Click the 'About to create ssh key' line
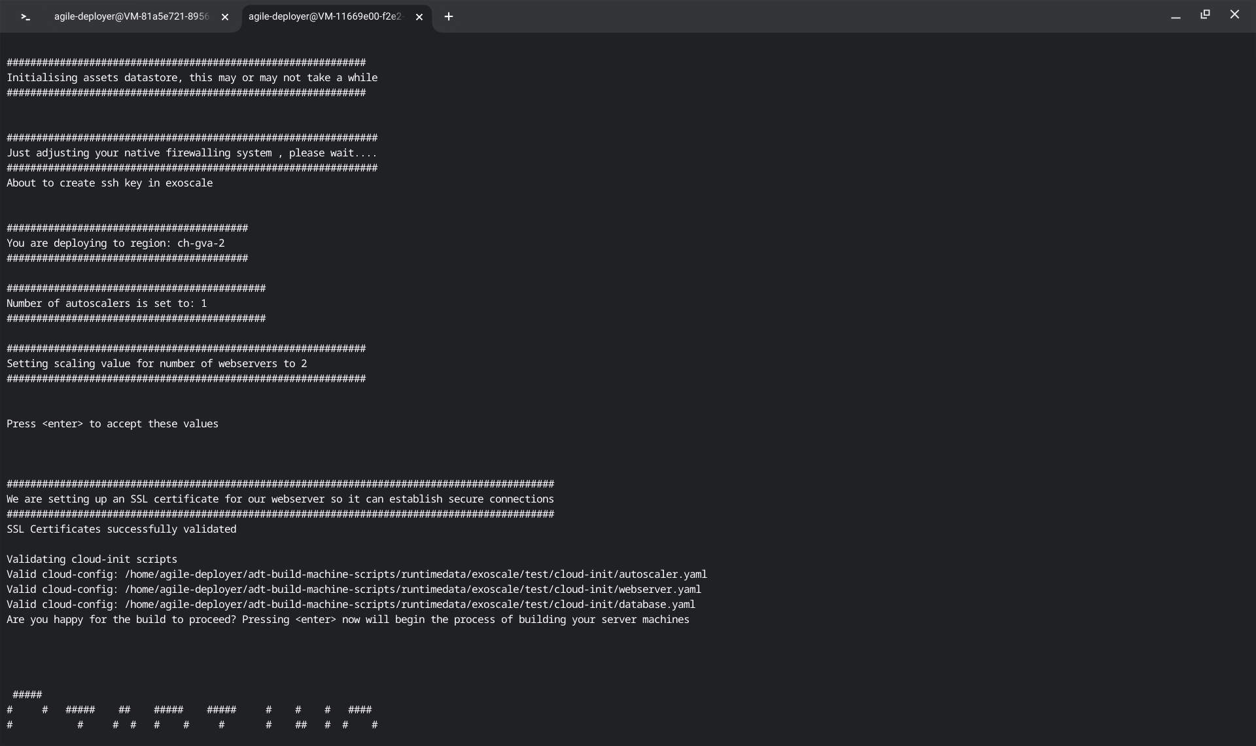The height and width of the screenshot is (746, 1256). 109,183
